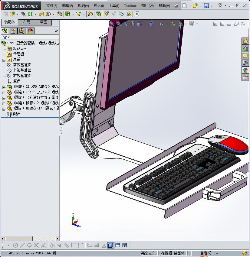Image resolution: width=250 pixels, height=257 pixels.
Task: Open the DisplayManager color ball tab
Action: (30, 31)
